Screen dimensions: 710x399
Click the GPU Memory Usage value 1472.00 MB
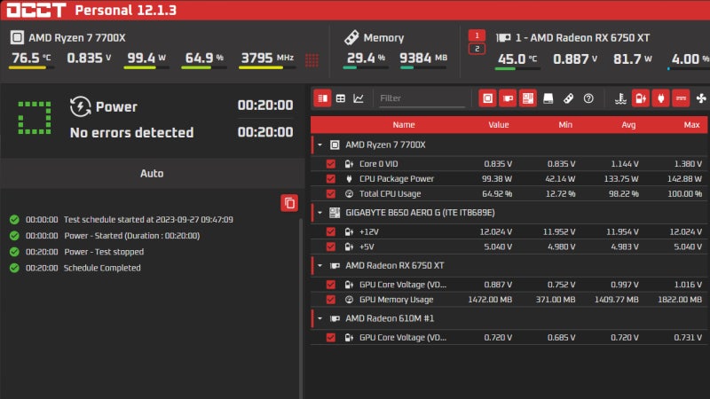click(x=490, y=300)
